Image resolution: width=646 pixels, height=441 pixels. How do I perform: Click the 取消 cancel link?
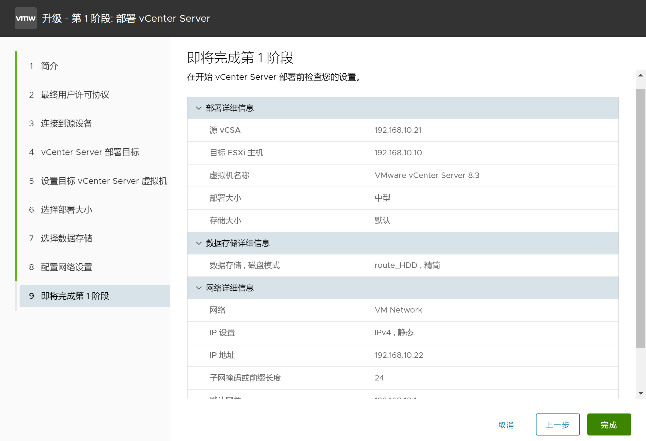pyautogui.click(x=506, y=425)
